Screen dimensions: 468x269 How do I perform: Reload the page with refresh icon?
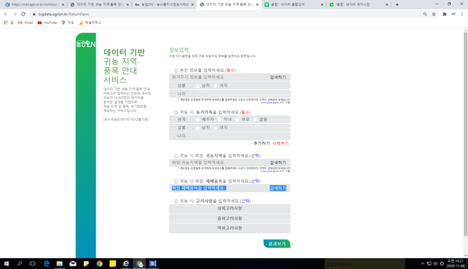pyautogui.click(x=23, y=14)
